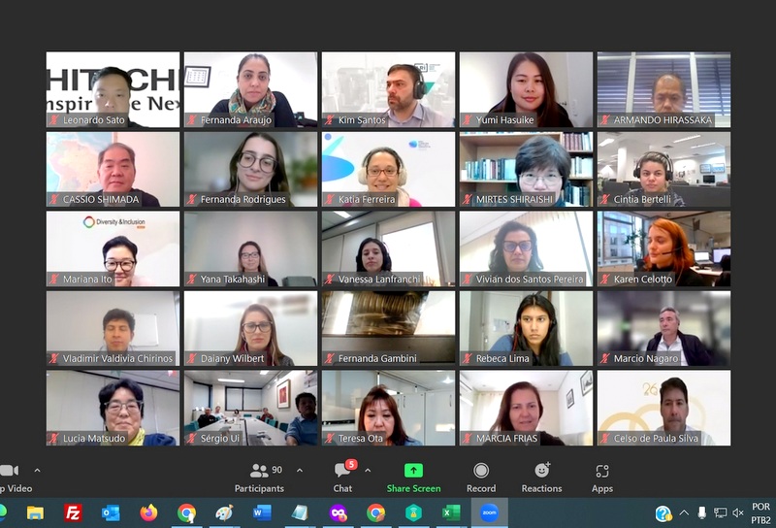Open Firefox from the taskbar
776x528 pixels.
pos(148,512)
